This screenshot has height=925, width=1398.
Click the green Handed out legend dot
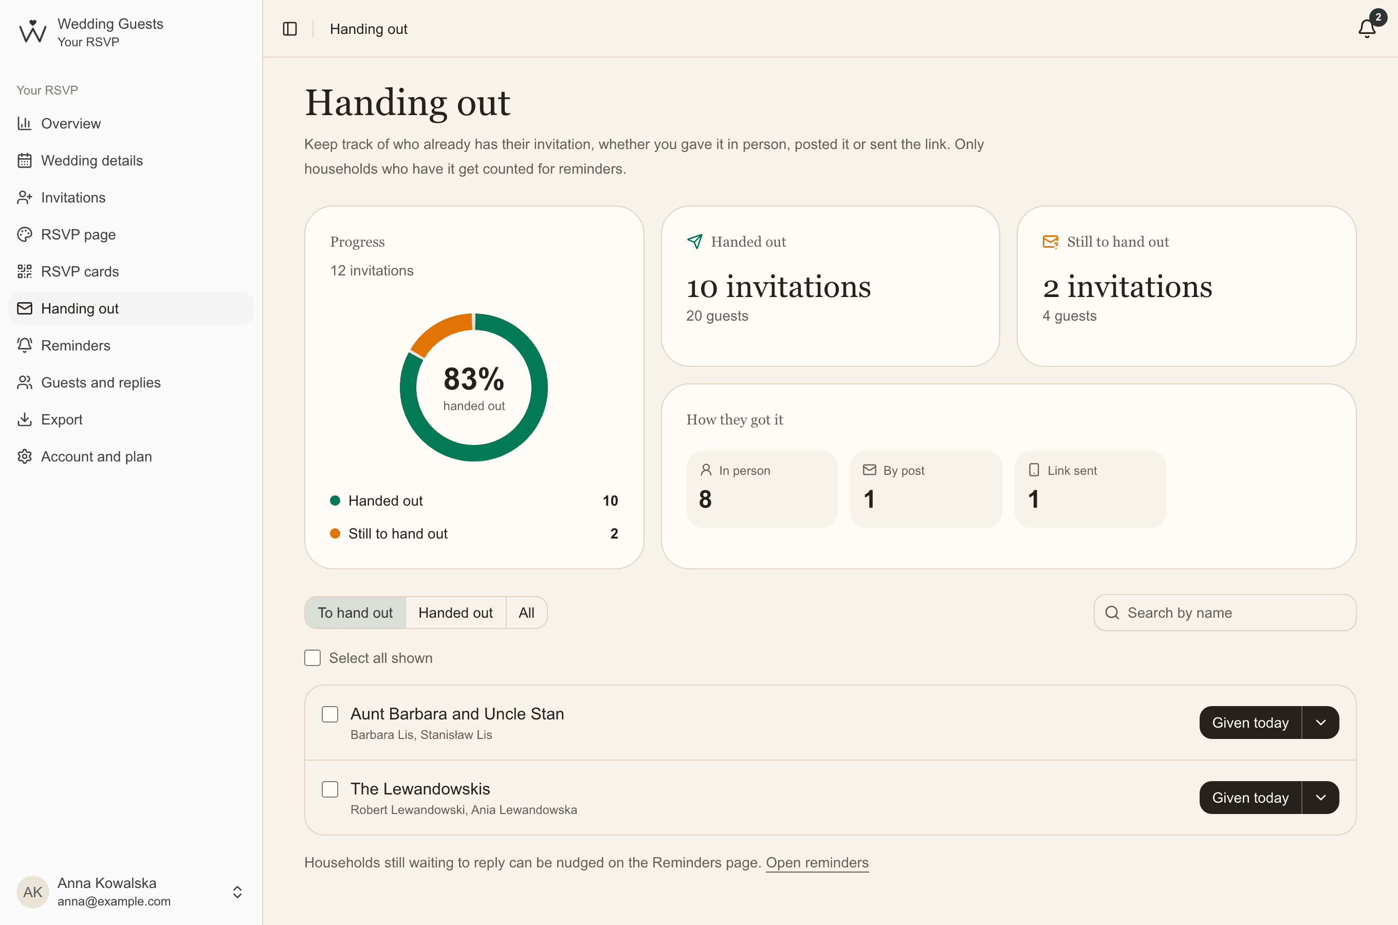[335, 500]
